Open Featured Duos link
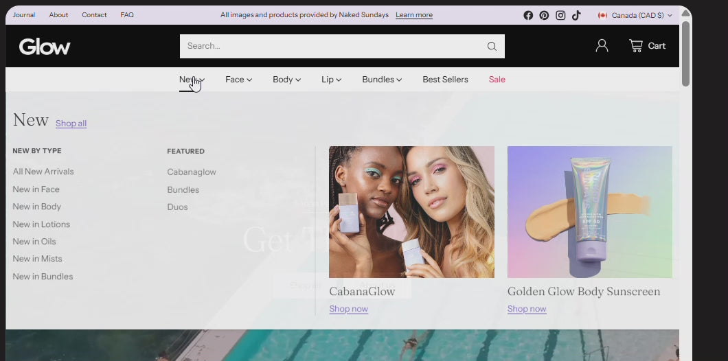The width and height of the screenshot is (728, 361). (x=177, y=207)
